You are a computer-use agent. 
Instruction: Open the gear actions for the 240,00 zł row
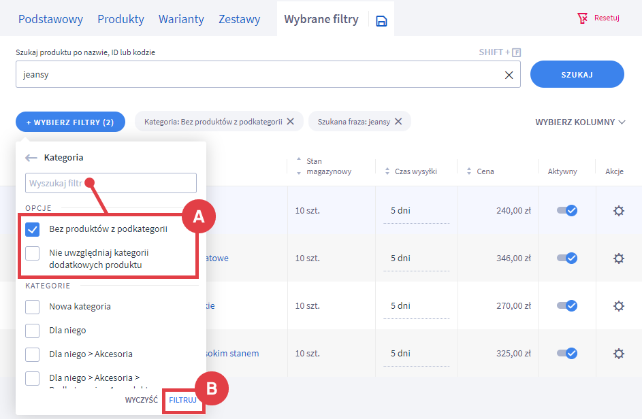619,211
